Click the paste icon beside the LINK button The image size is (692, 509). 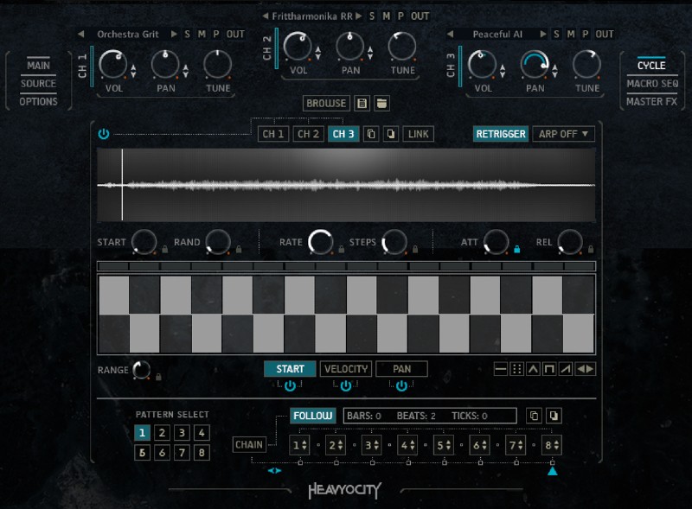coord(390,134)
